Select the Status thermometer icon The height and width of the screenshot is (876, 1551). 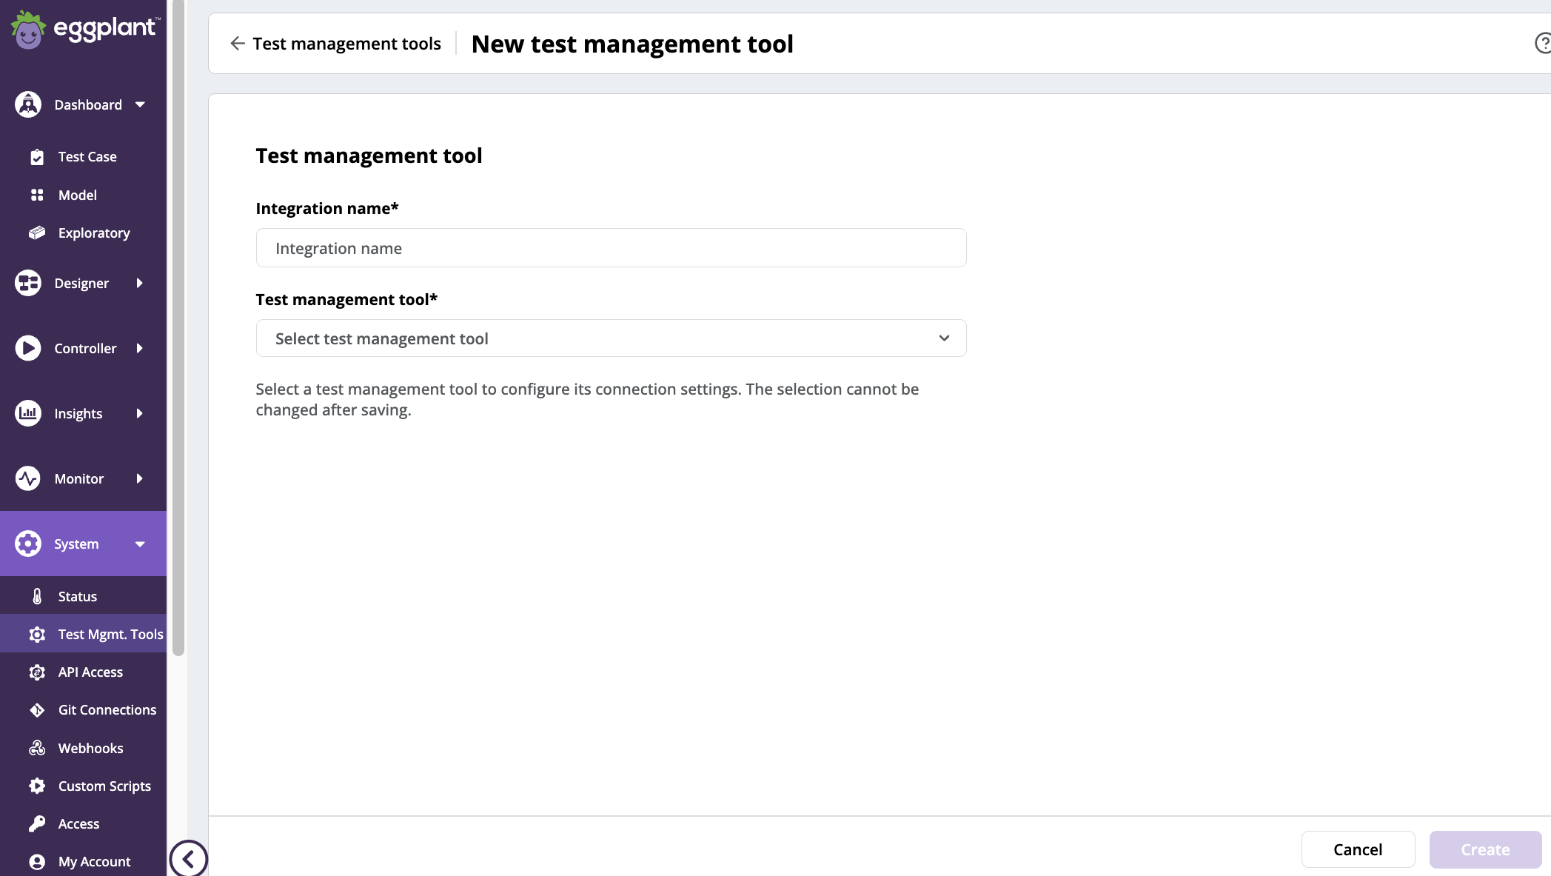coord(37,595)
